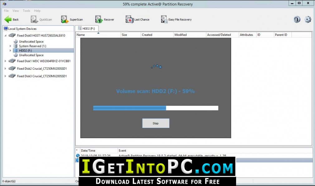Select Fixed Disk1 WDC WD2004FBYZ-01YCBB1
315x186 pixels.
click(44, 61)
